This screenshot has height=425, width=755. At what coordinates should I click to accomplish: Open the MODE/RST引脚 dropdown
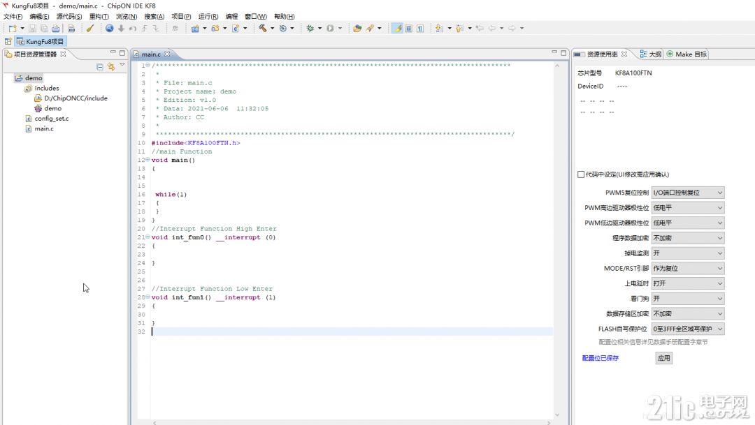688,268
